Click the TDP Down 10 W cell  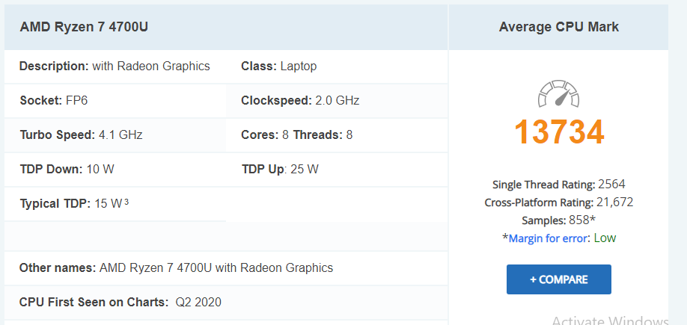pos(115,169)
